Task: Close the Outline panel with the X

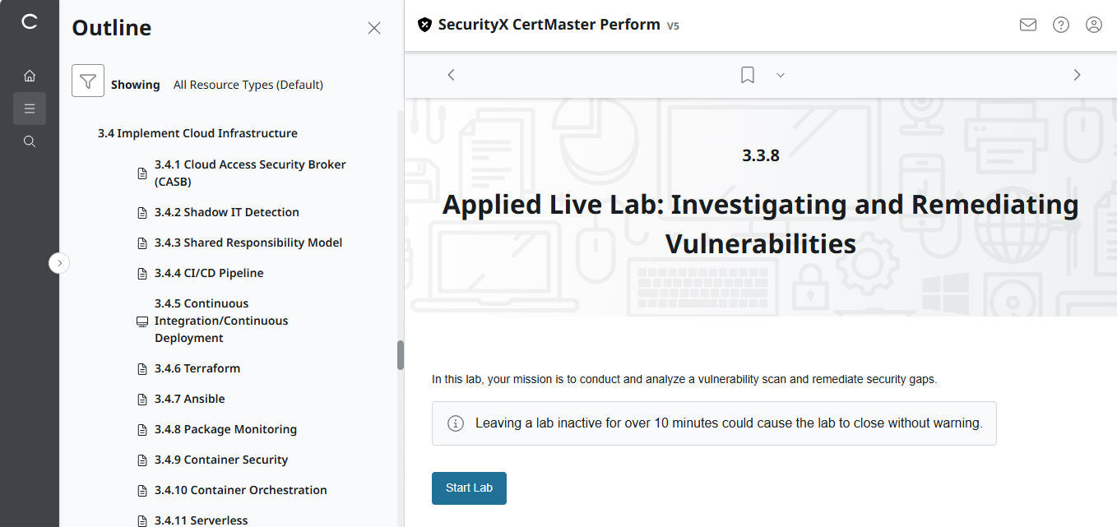Action: 374,27
